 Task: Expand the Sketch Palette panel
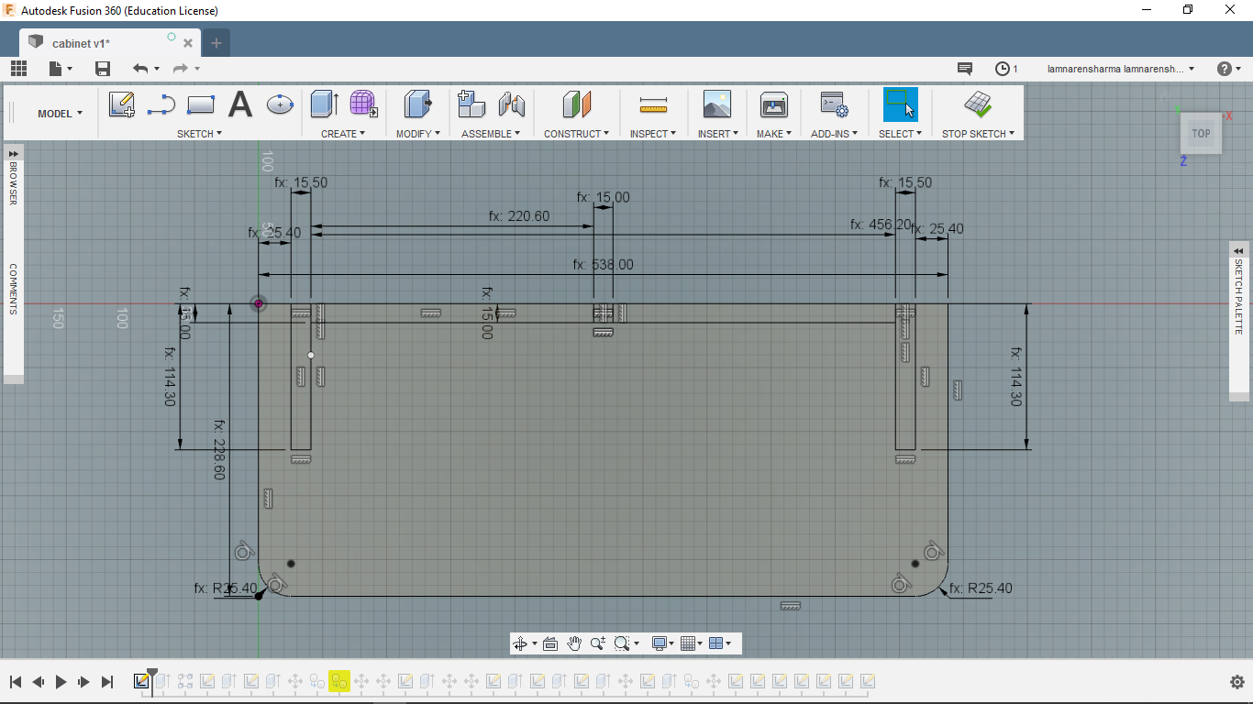(1239, 250)
